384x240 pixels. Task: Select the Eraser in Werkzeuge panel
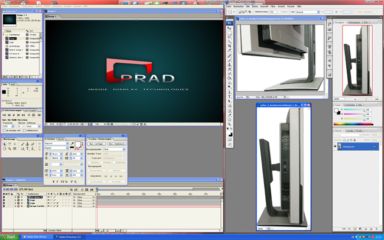point(32,144)
